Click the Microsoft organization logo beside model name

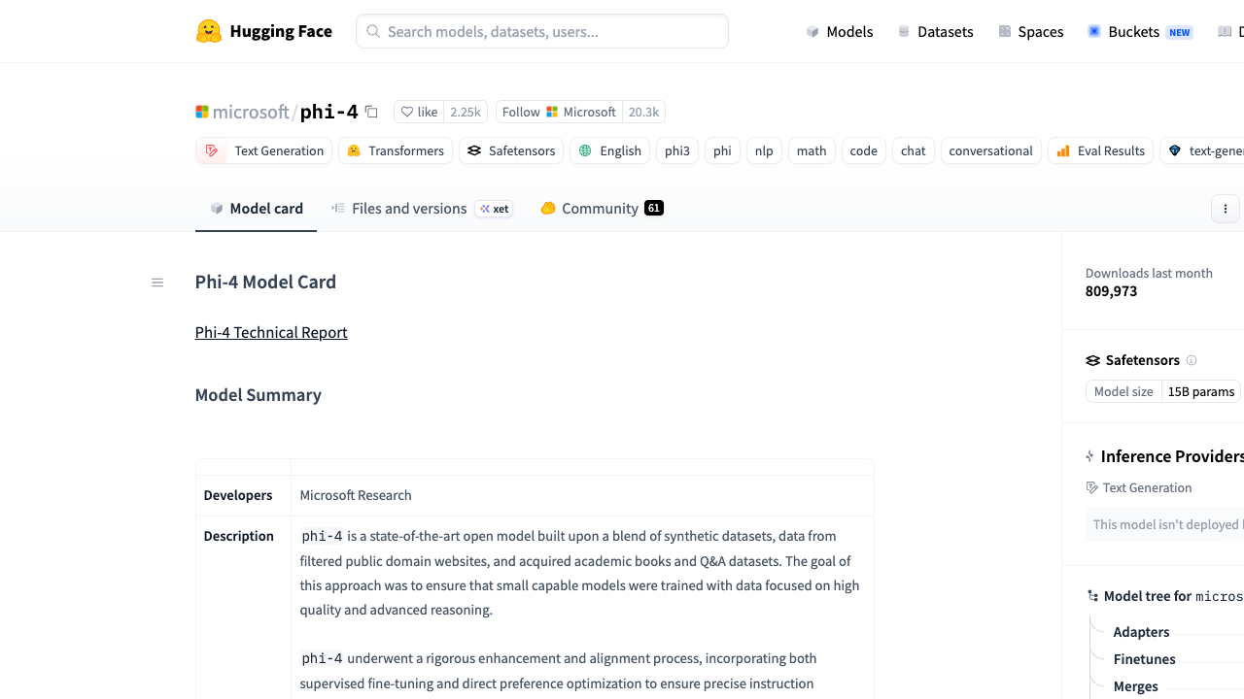click(202, 112)
